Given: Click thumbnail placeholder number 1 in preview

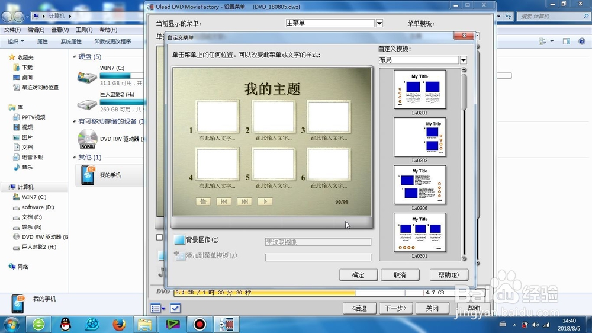Looking at the screenshot, I should coord(217,116).
